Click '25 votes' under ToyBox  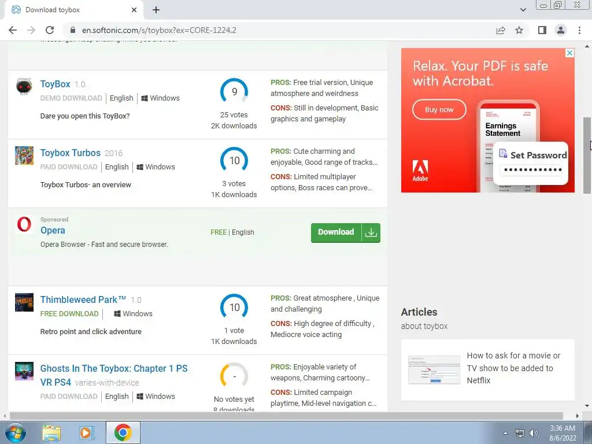tap(234, 115)
